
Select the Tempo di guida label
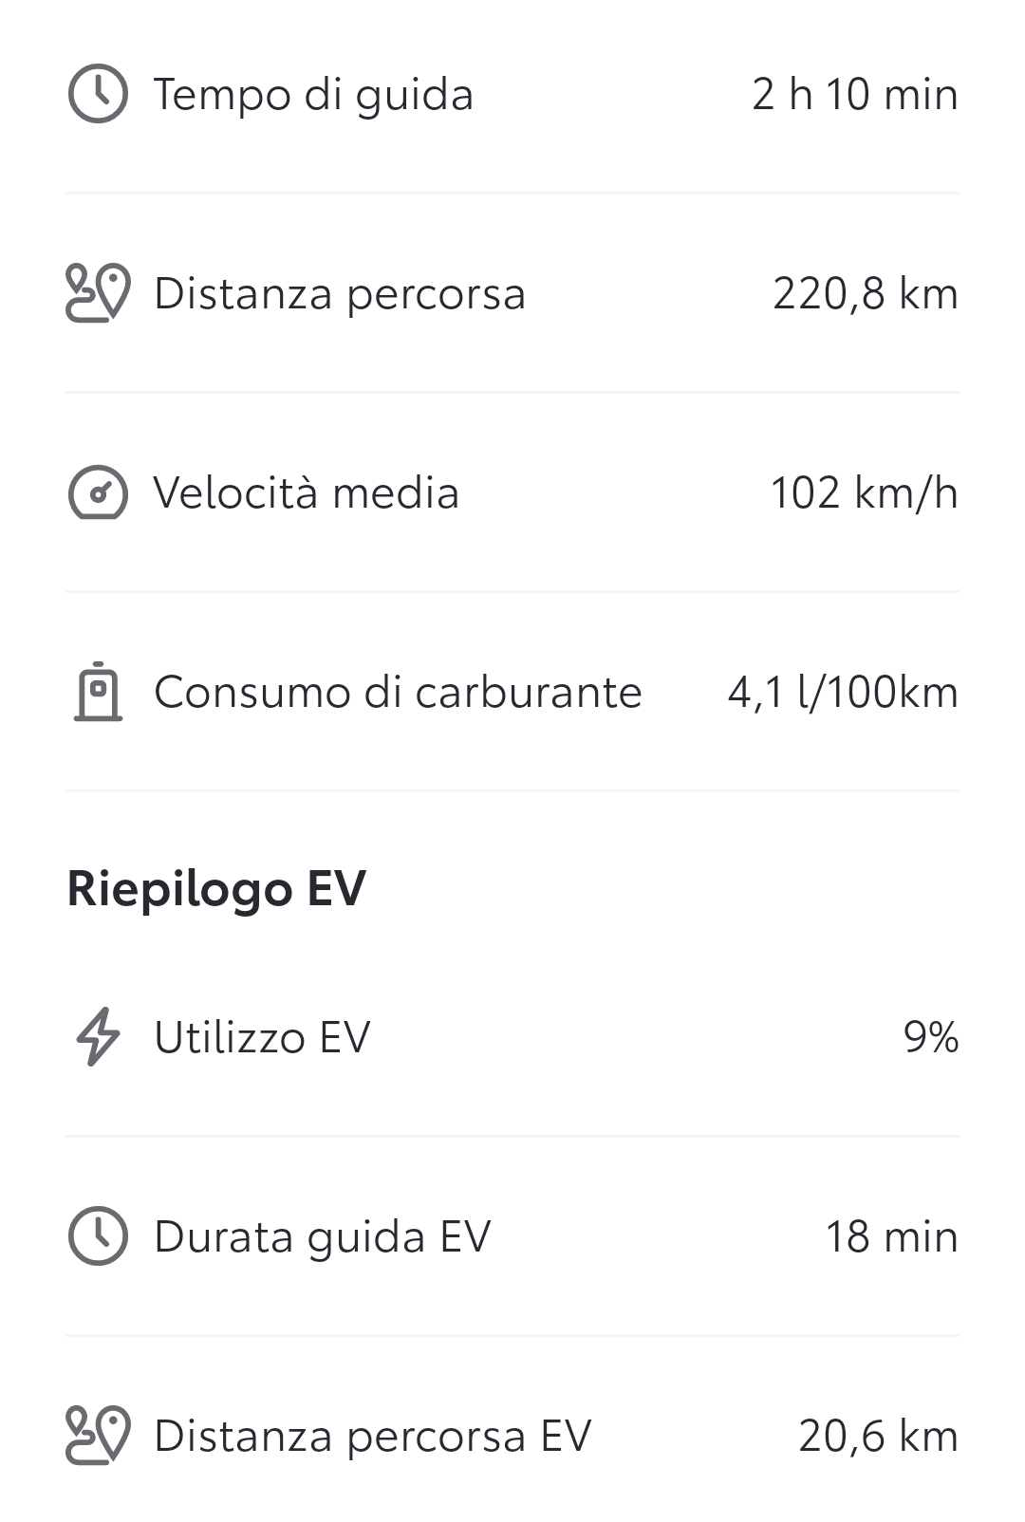[313, 96]
